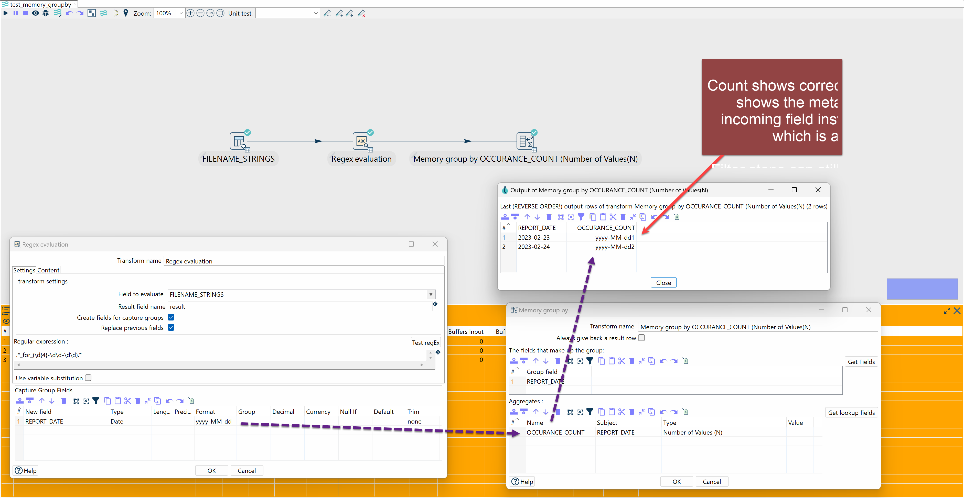Click the Test regEx button
This screenshot has height=498, width=964.
(x=425, y=342)
